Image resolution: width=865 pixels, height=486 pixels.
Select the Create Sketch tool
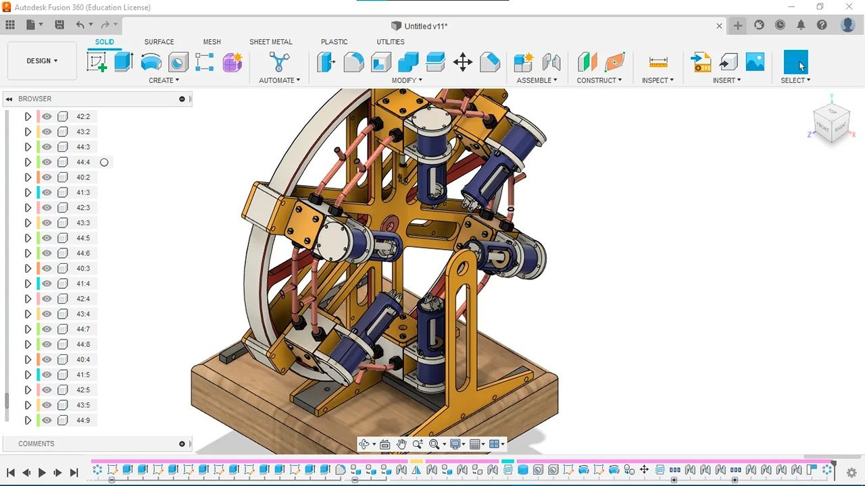97,62
